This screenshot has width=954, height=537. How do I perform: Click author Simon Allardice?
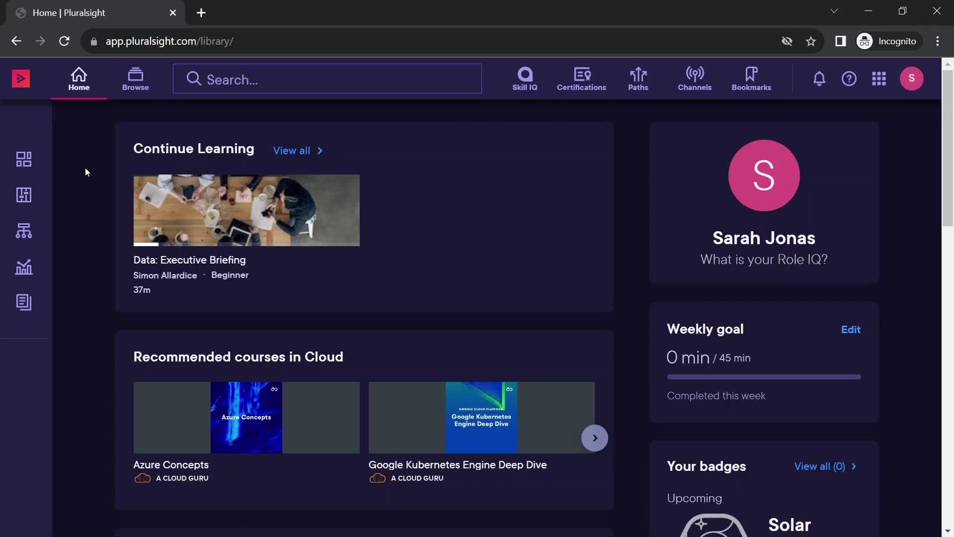coord(165,275)
